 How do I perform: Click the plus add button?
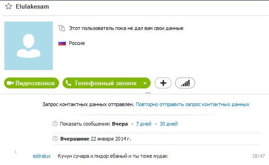pyautogui.click(x=163, y=83)
